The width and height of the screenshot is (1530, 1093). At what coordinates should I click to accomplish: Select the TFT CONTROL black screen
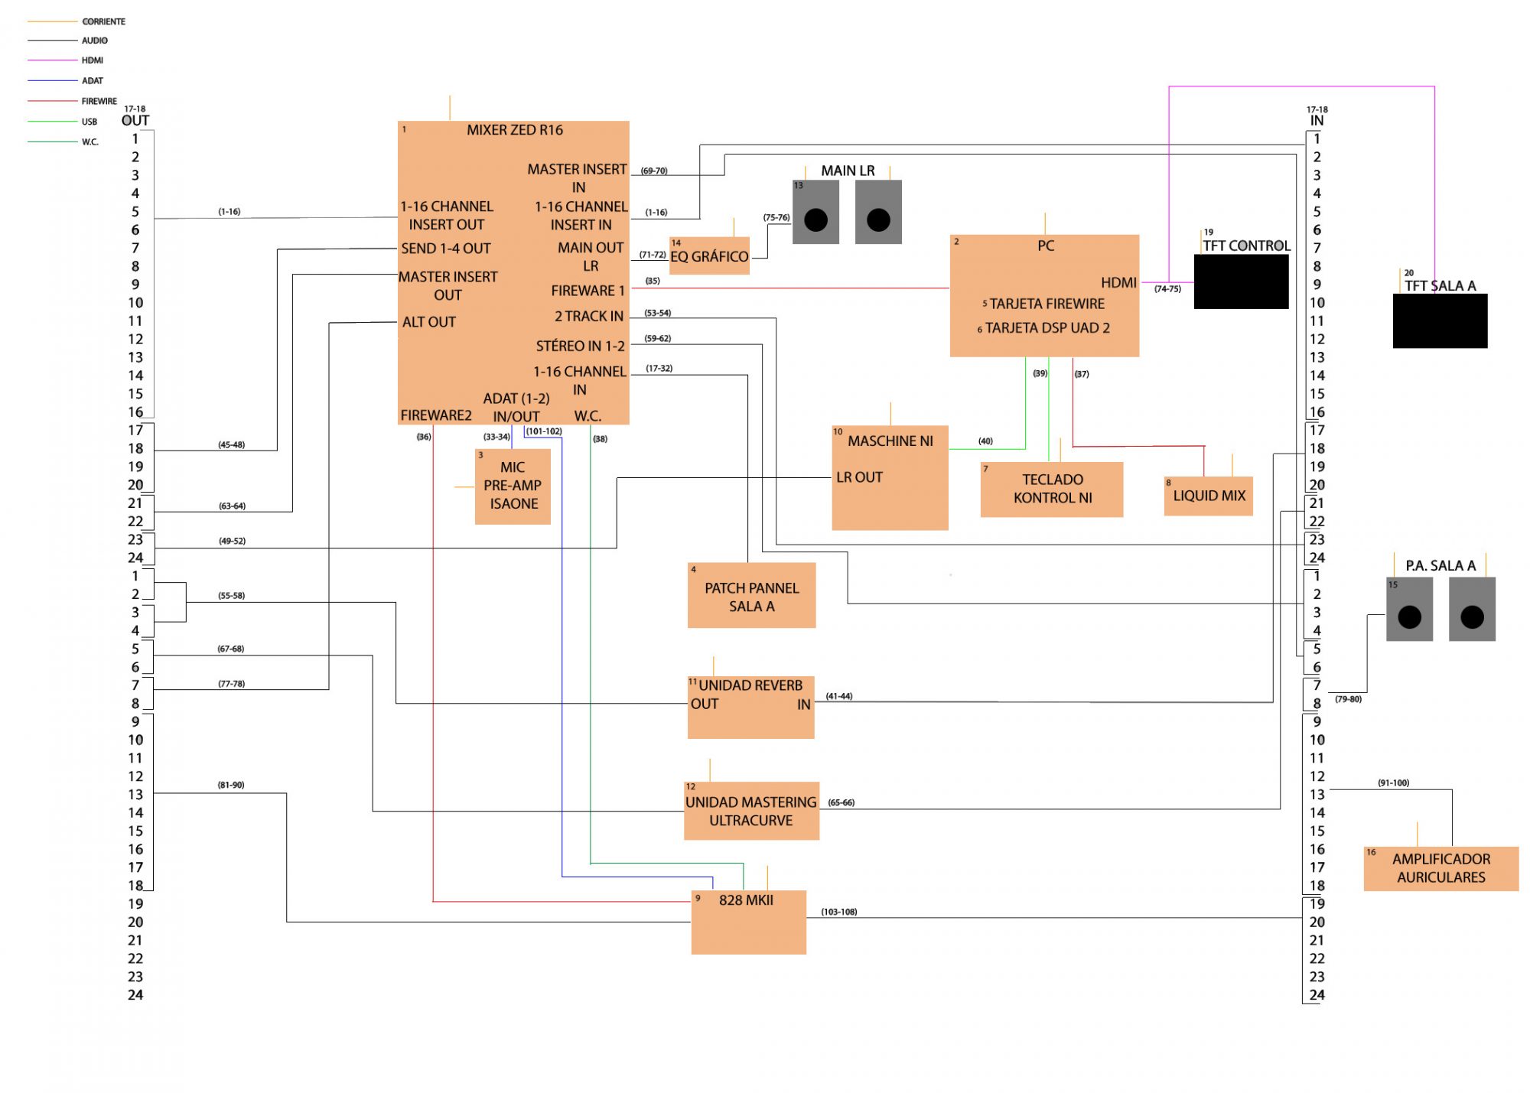tap(1241, 281)
